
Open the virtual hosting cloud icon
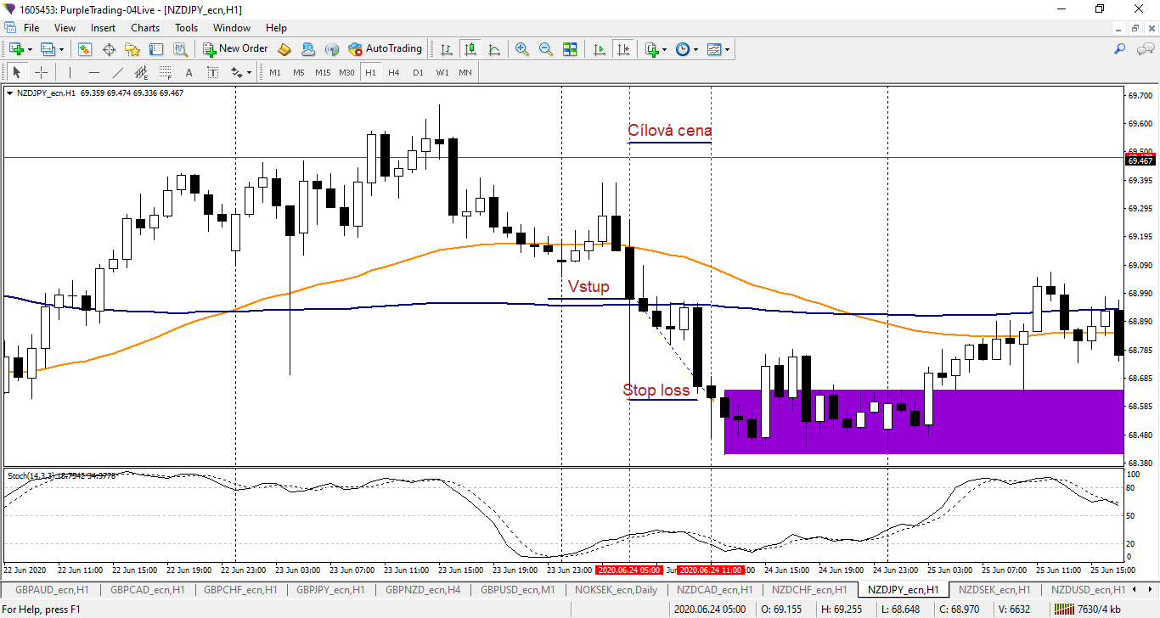coord(308,49)
